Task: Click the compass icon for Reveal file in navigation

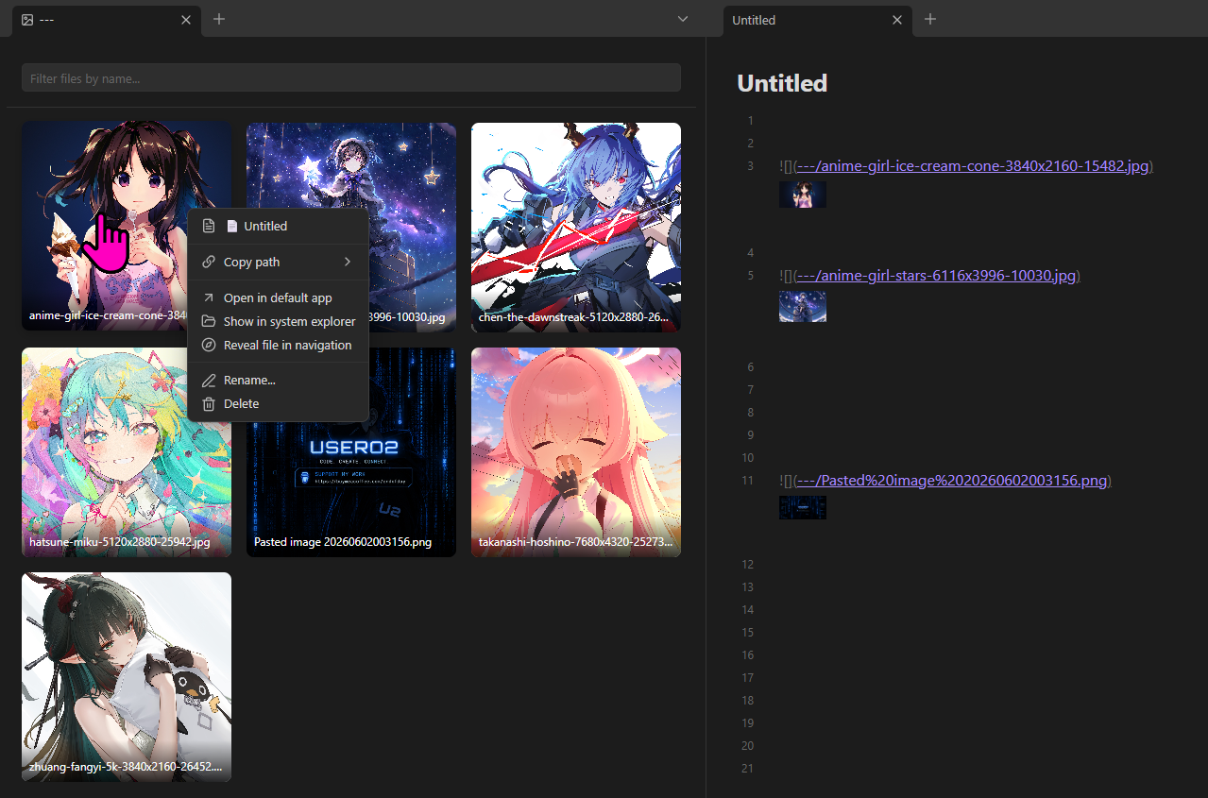Action: [x=209, y=345]
